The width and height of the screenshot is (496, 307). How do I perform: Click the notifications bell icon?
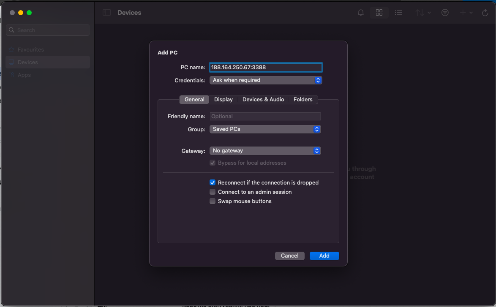pyautogui.click(x=360, y=13)
